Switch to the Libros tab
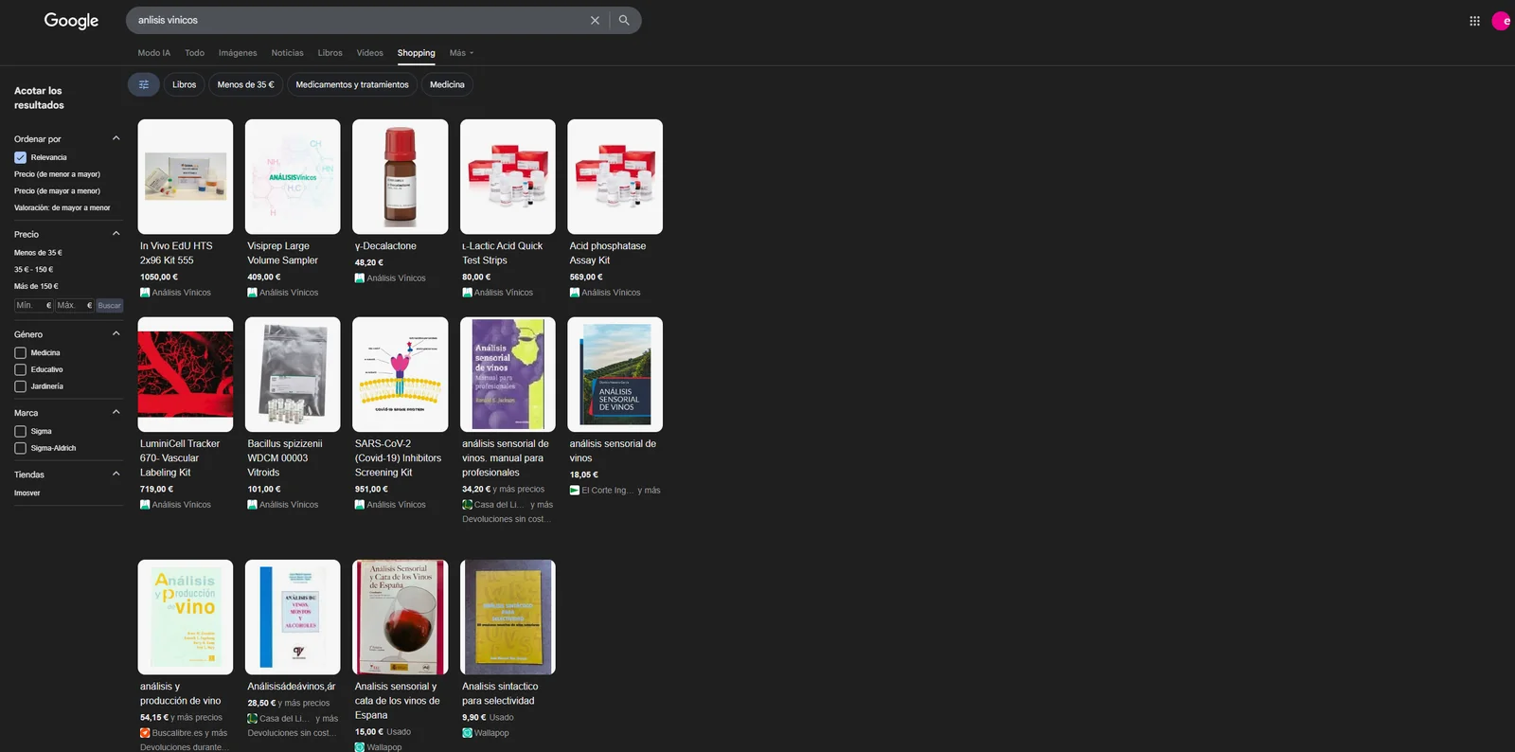Viewport: 1515px width, 752px height. point(330,53)
